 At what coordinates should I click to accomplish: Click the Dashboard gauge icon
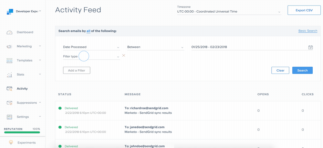[9, 32]
